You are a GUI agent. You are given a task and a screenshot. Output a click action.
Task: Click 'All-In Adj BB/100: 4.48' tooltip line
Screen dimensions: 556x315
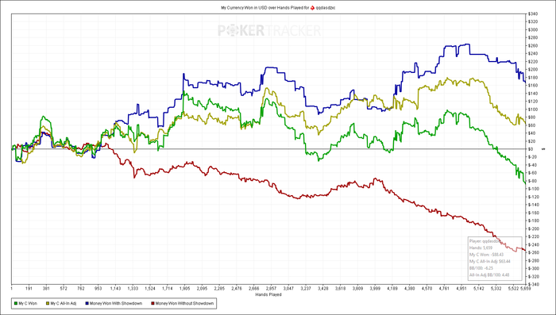point(489,275)
